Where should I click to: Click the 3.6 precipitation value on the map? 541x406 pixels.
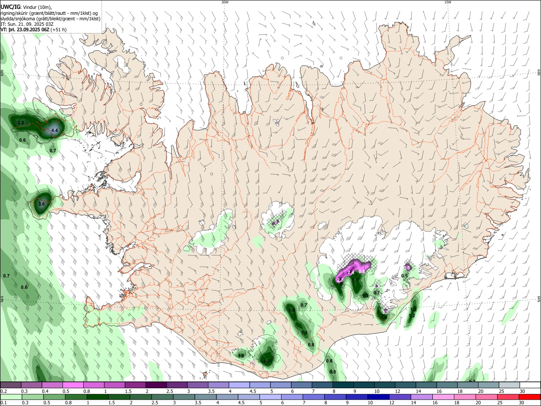click(41, 204)
